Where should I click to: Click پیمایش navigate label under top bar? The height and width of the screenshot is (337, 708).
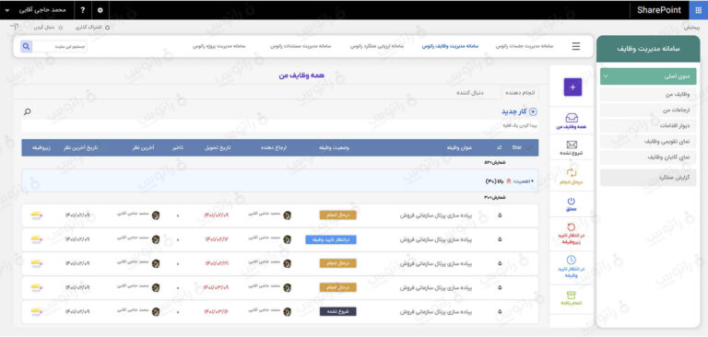point(691,28)
